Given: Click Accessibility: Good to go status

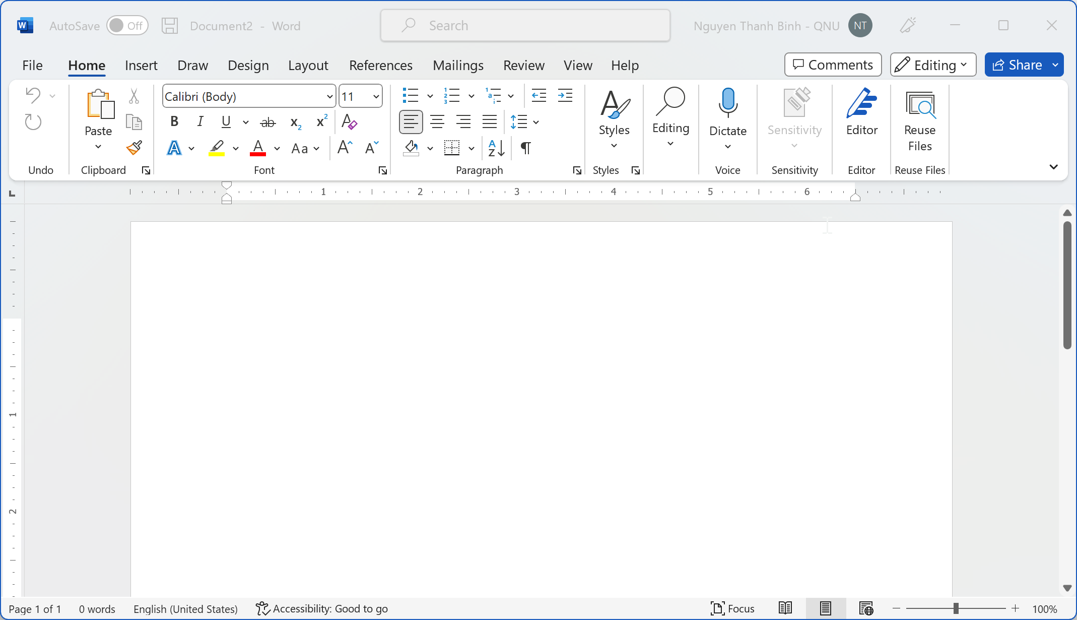Looking at the screenshot, I should [322, 608].
